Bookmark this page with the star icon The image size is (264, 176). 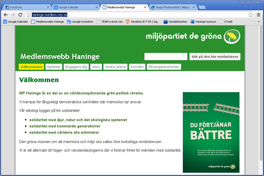(x=250, y=15)
